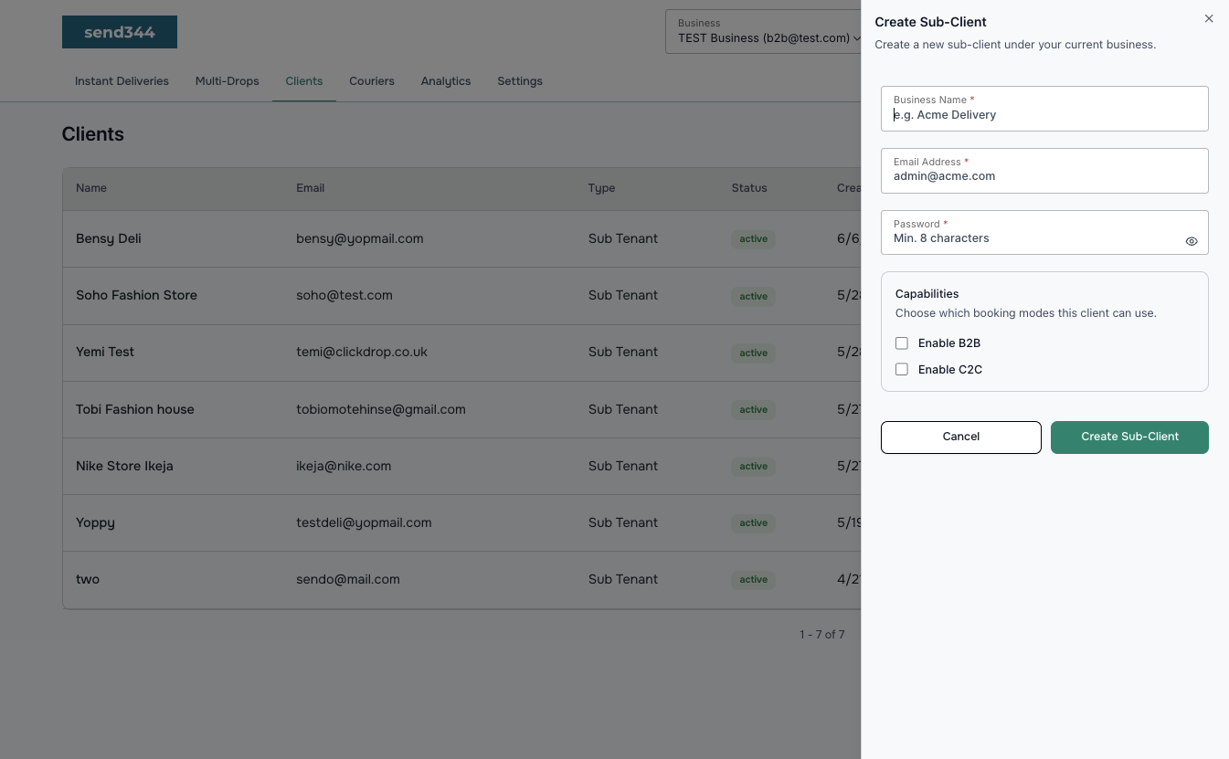
Task: Click email sendo@mail.com
Action: 348,579
